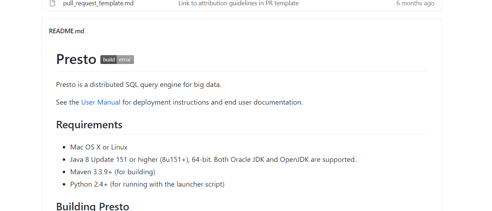The image size is (492, 211).
Task: Click the 'distributed SQL query engine' description sentence
Action: (139, 85)
